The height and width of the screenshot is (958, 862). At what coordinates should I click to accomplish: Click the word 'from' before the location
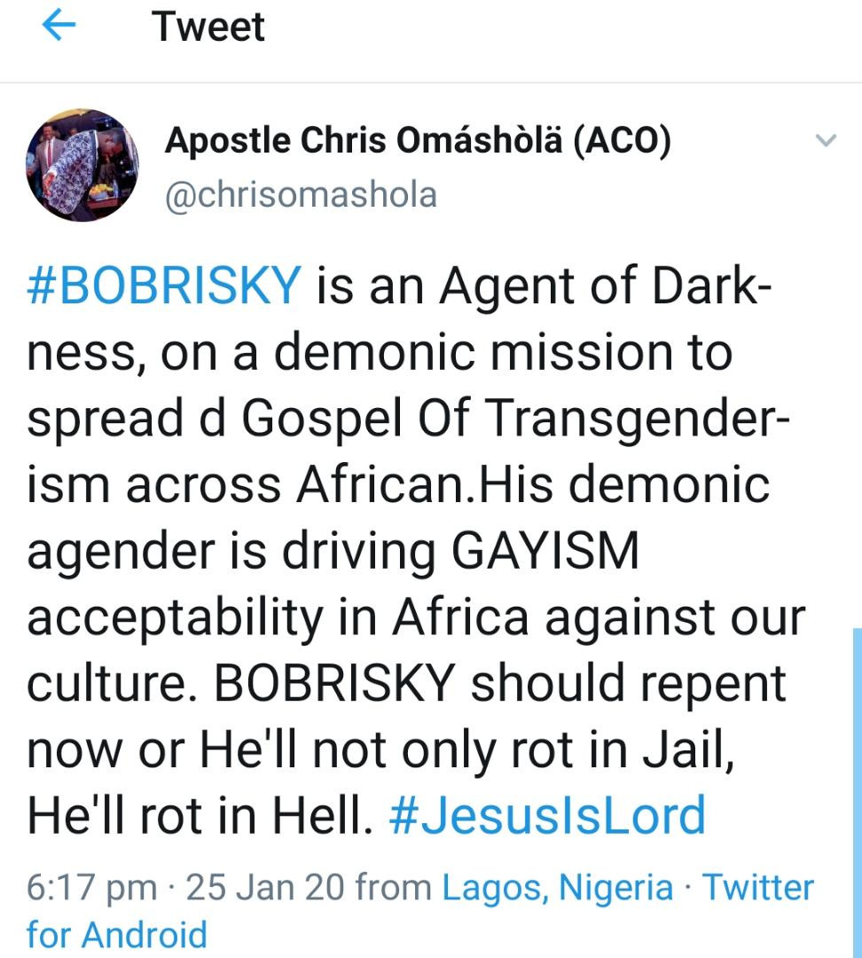point(391,888)
